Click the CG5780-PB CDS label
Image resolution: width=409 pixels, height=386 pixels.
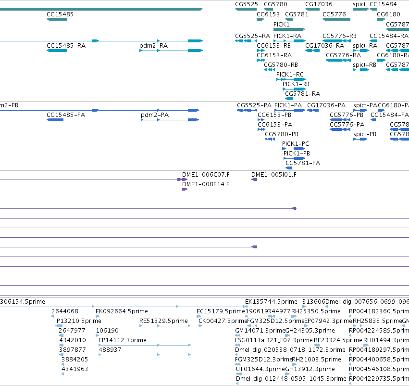282,134
